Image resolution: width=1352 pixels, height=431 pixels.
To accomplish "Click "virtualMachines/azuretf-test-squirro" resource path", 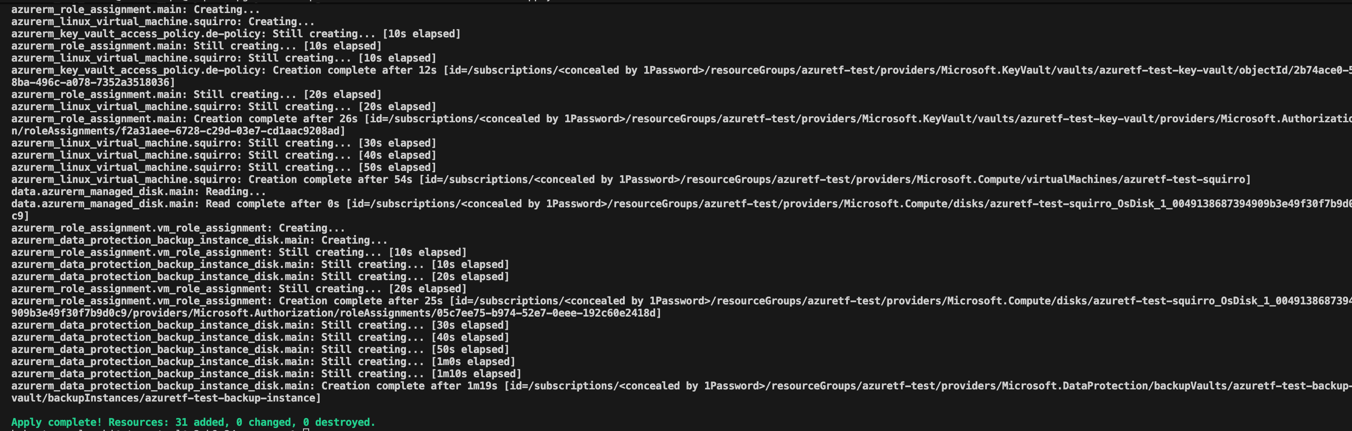I will pos(1139,180).
